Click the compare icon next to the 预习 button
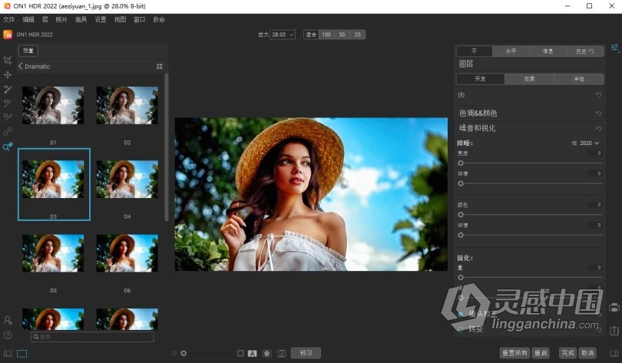The height and width of the screenshot is (363, 622). [x=281, y=354]
